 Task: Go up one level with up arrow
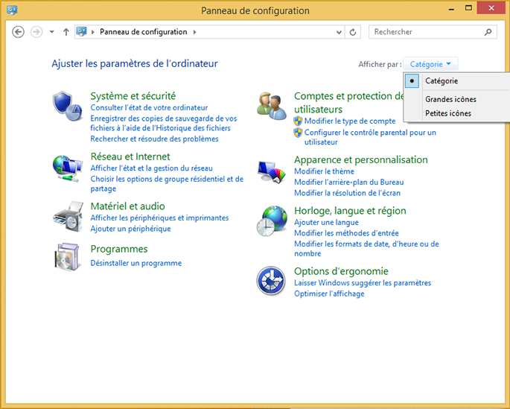tap(66, 32)
